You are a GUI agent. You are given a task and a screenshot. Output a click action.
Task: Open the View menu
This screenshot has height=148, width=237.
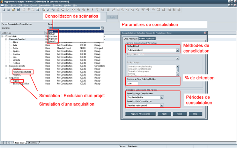pos(26,5)
